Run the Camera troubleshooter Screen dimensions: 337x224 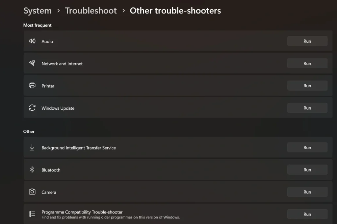pos(307,192)
